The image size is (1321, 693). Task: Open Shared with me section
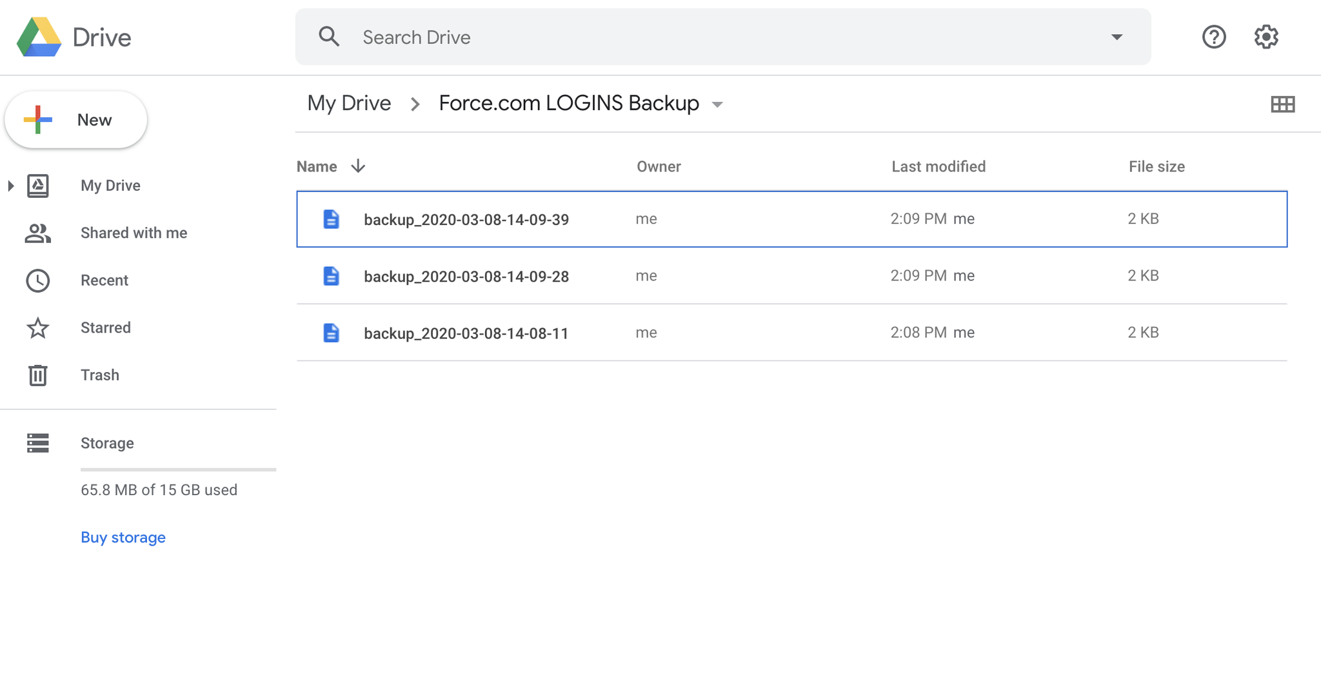[x=134, y=233]
